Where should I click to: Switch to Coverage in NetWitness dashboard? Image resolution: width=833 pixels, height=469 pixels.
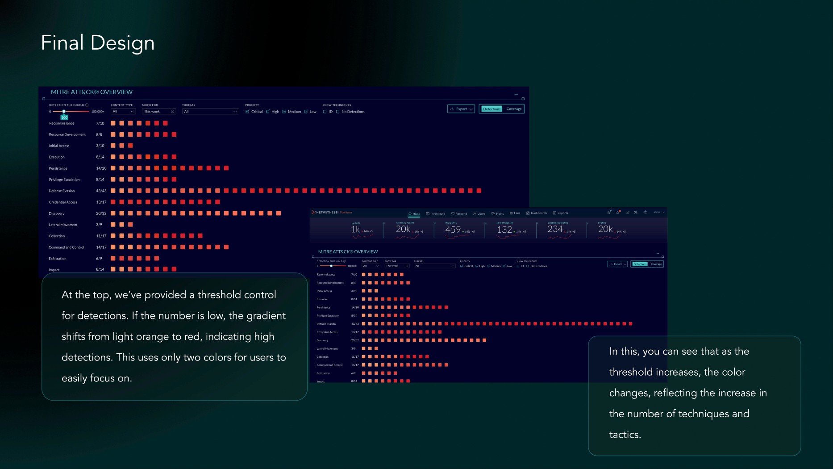pyautogui.click(x=656, y=264)
